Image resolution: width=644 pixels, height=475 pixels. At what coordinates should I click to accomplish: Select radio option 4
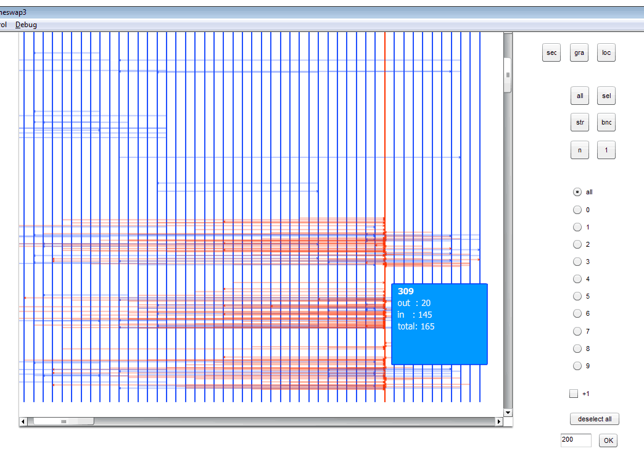coord(577,279)
